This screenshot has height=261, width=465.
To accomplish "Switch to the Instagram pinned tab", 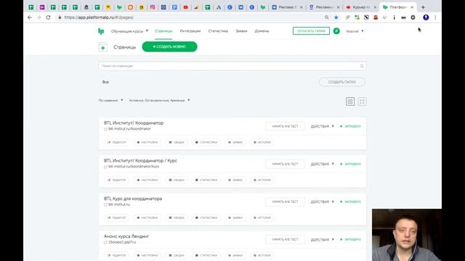I will (153, 7).
